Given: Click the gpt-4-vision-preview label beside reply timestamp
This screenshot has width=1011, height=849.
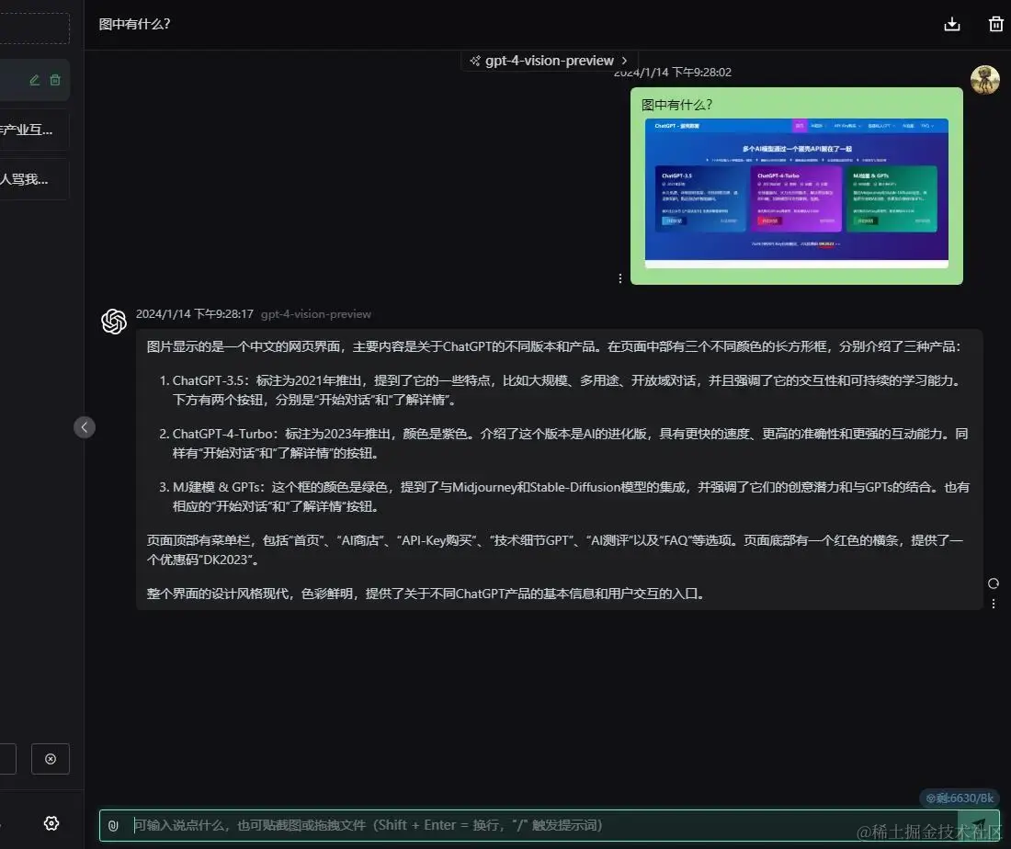Looking at the screenshot, I should (316, 314).
